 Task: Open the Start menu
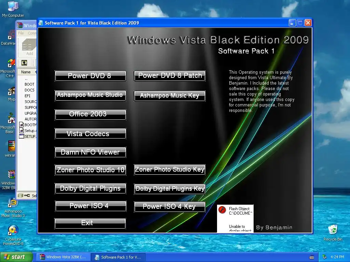(x=16, y=257)
